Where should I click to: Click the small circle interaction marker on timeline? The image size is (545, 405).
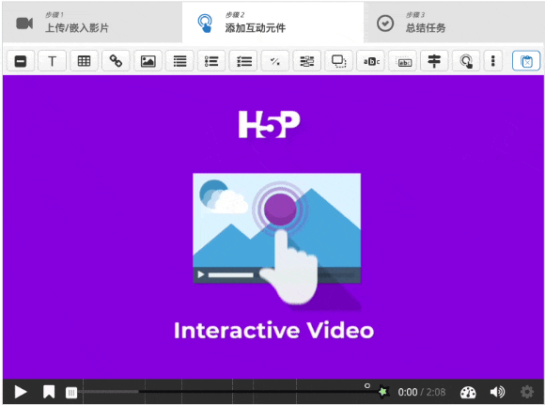(x=367, y=385)
